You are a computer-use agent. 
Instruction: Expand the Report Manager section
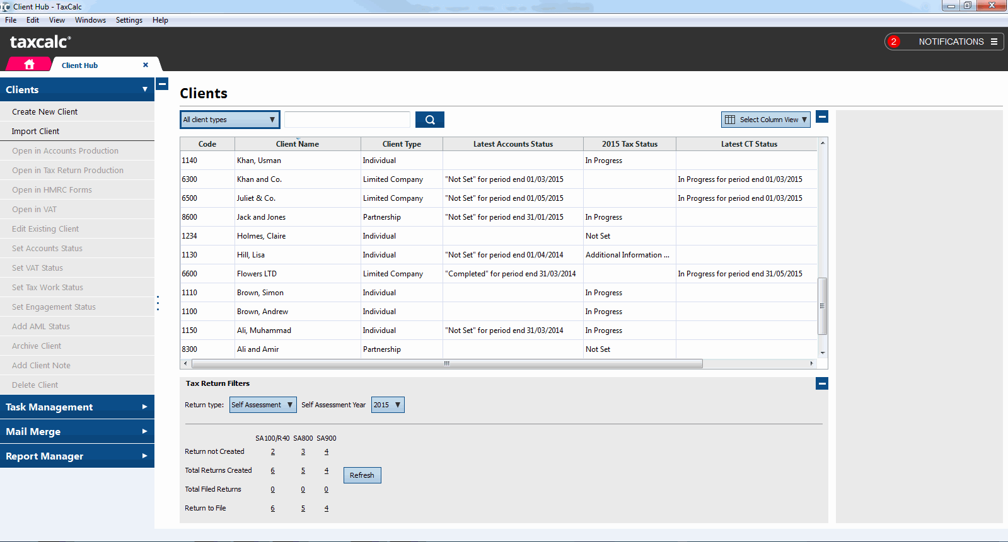[77, 456]
